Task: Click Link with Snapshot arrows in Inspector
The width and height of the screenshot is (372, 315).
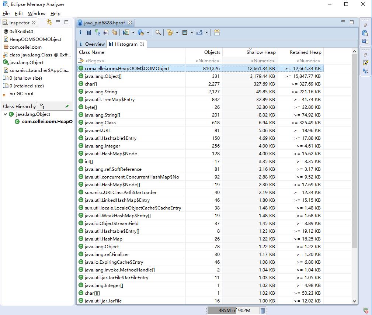Action: pyautogui.click(x=49, y=22)
